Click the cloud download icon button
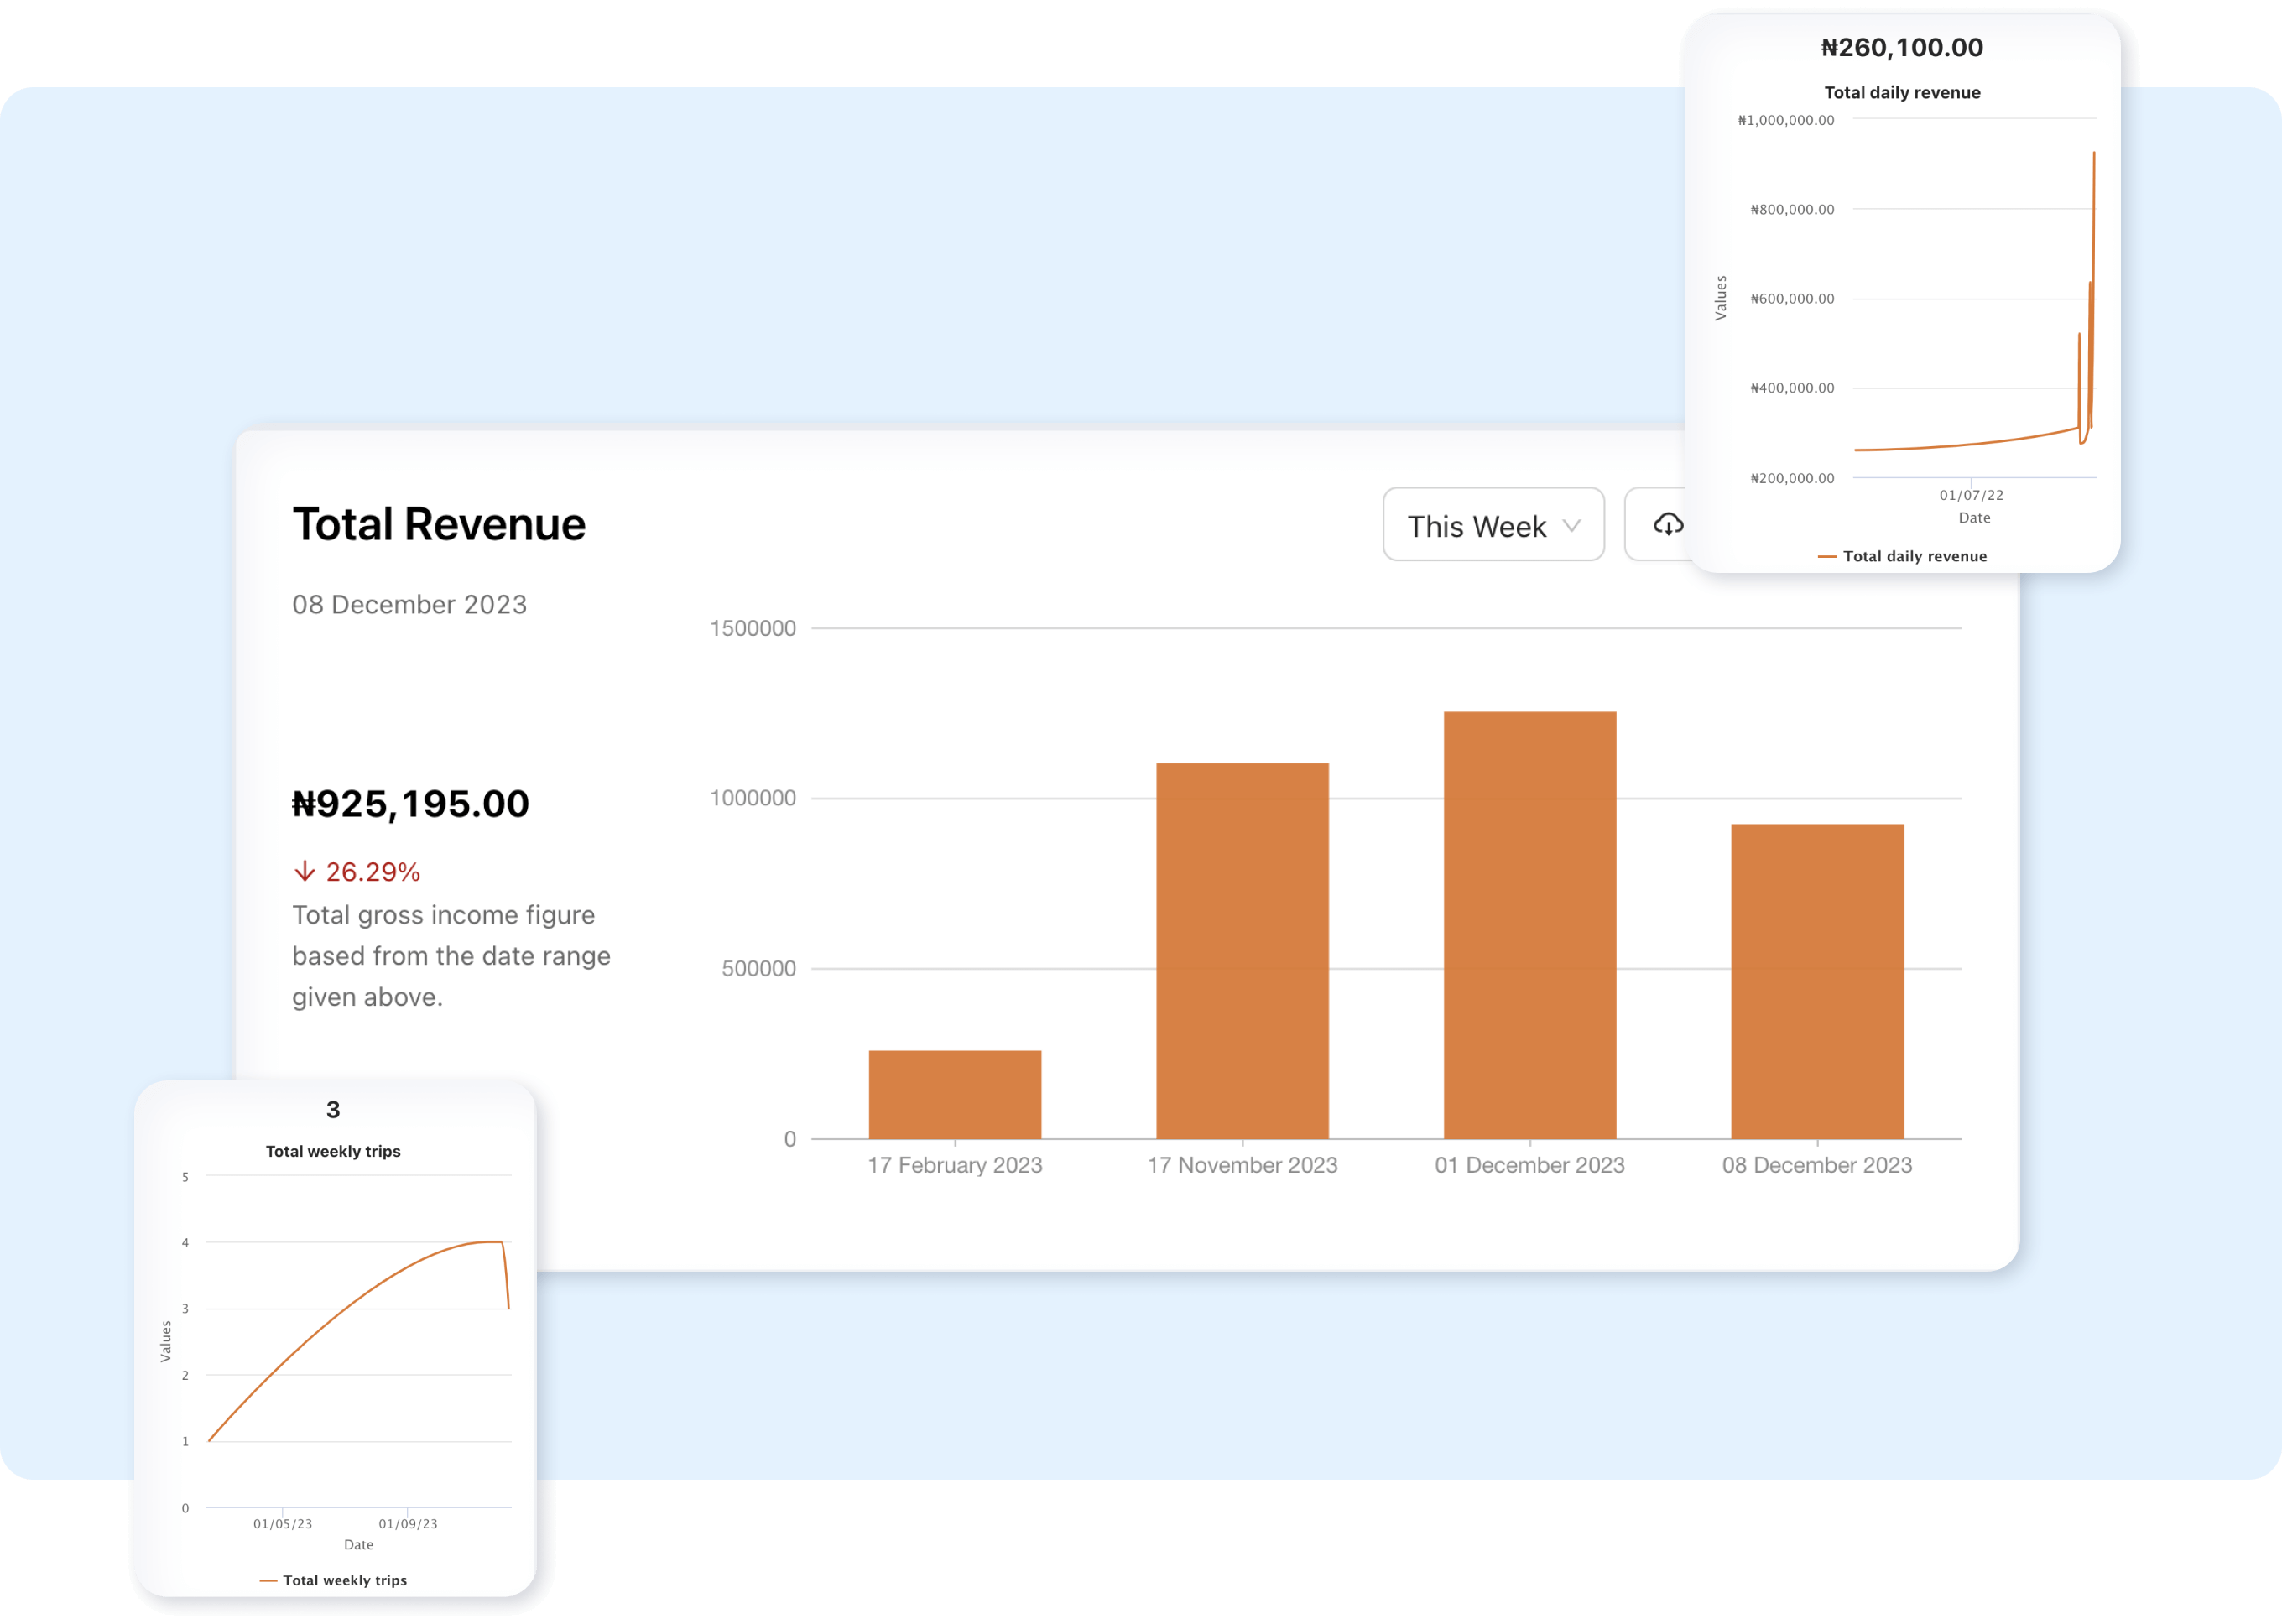The width and height of the screenshot is (2282, 1624). pos(1666,525)
